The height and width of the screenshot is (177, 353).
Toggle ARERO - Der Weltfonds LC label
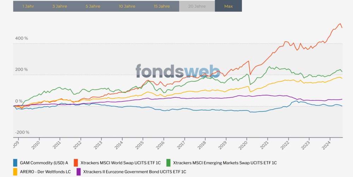pos(45,171)
